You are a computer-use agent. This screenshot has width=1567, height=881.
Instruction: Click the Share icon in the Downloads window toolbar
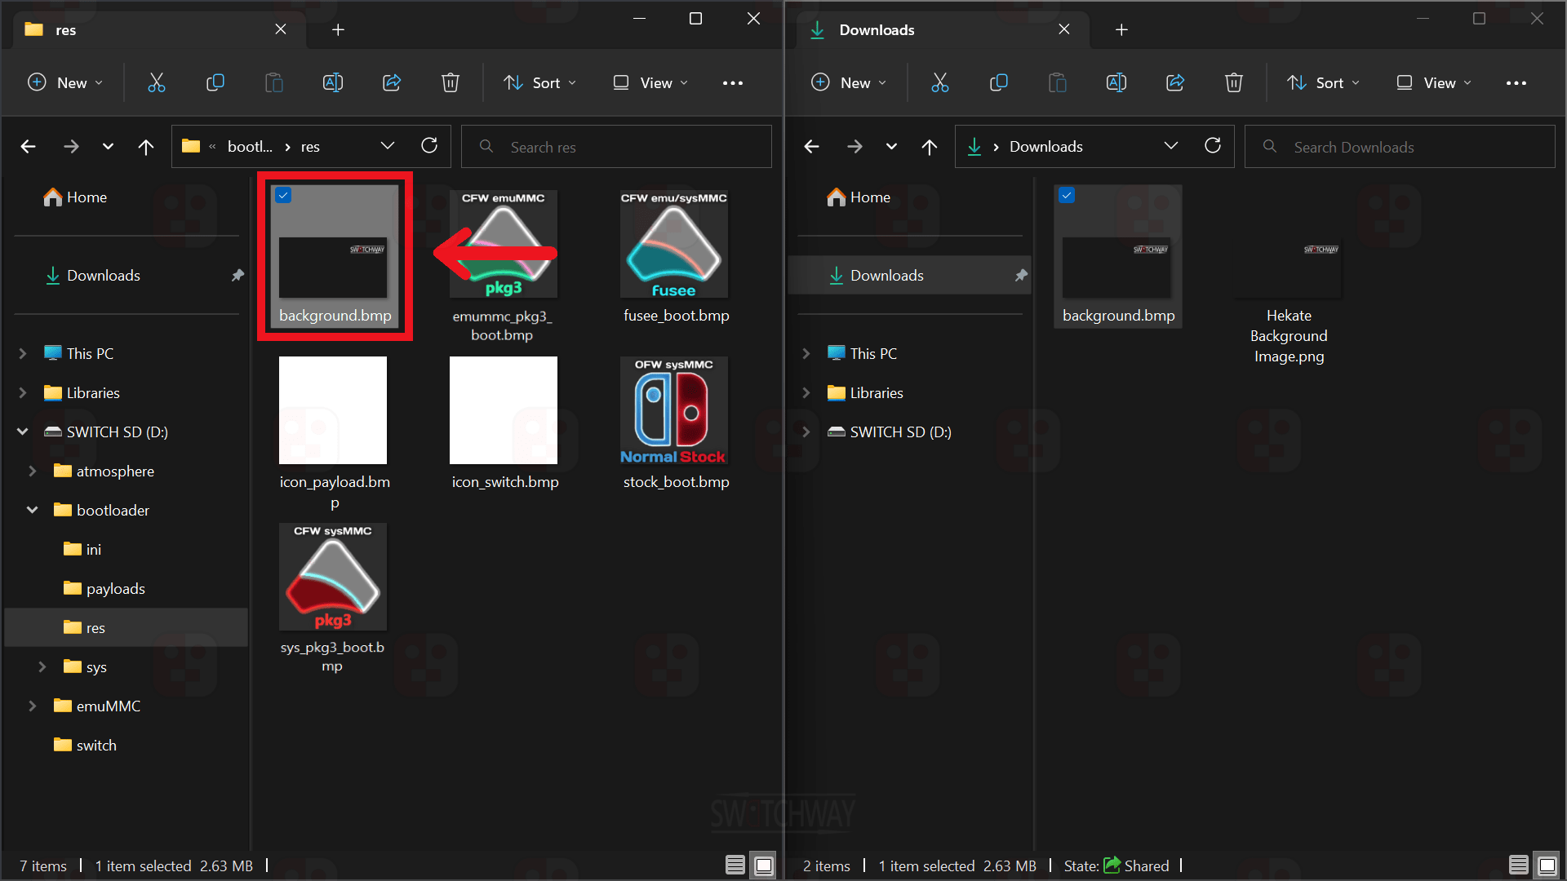click(1175, 82)
